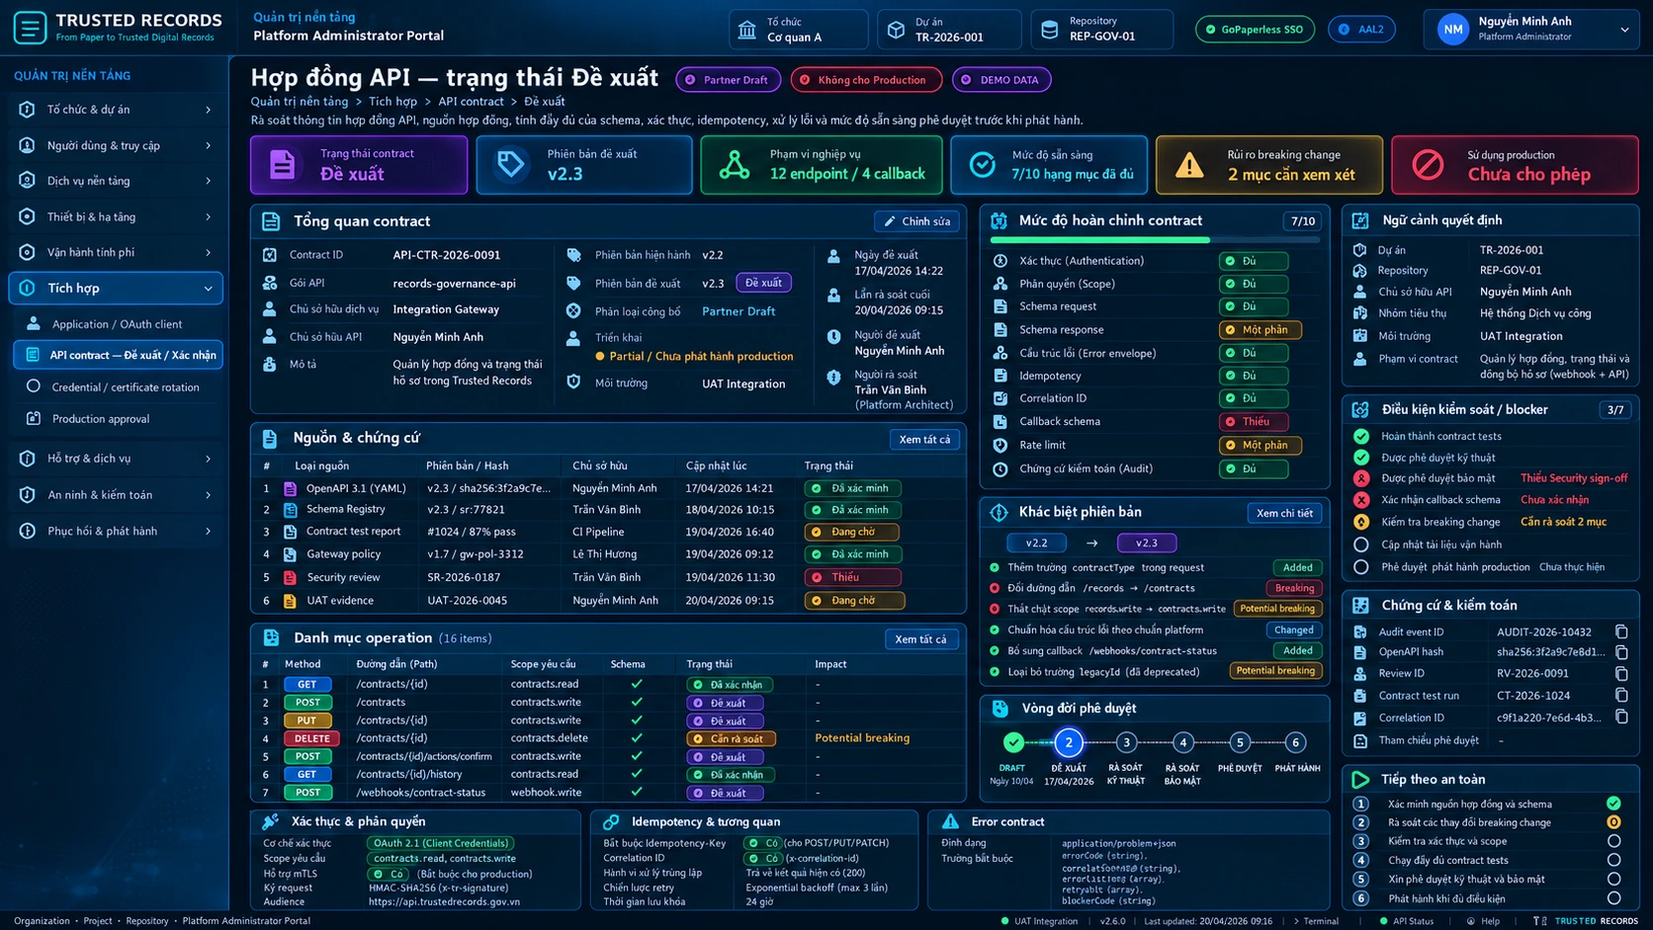This screenshot has height=930, width=1653.
Task: Click the Chỉnh sửa button
Action: click(x=916, y=221)
